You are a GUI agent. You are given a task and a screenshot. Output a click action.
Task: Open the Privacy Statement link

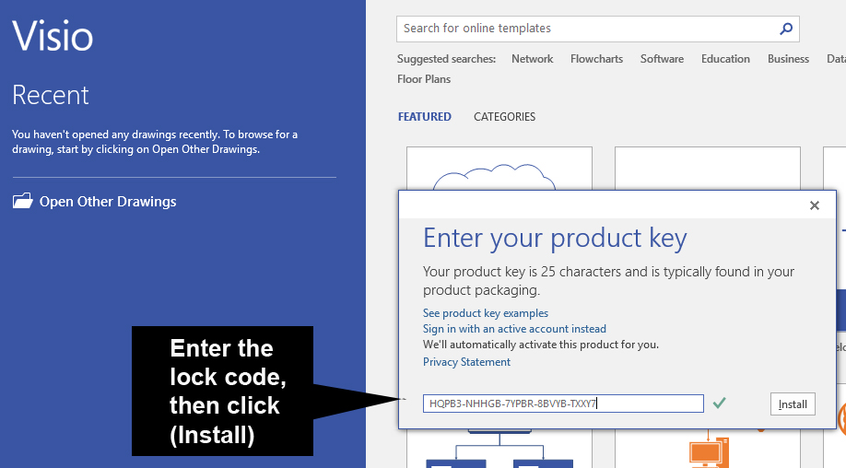pos(466,362)
